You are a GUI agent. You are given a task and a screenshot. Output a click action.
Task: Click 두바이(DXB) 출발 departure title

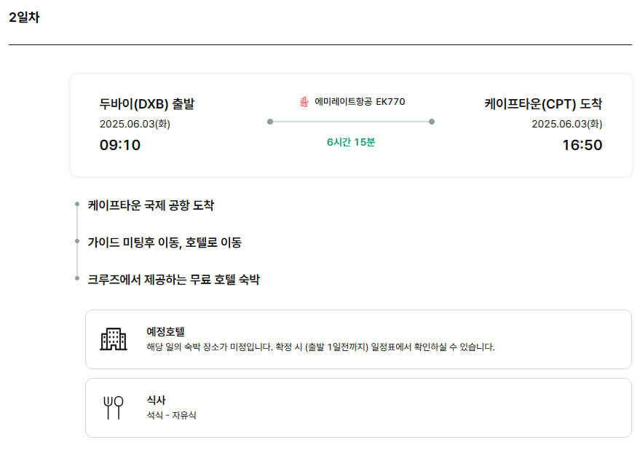click(x=147, y=103)
